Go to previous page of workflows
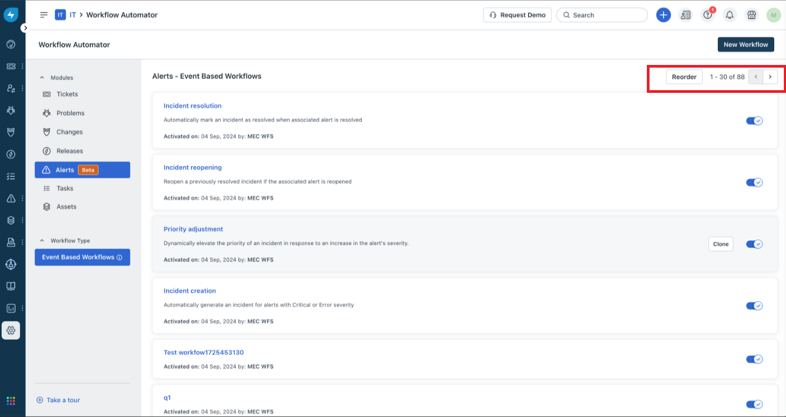The height and width of the screenshot is (417, 786). tap(756, 77)
